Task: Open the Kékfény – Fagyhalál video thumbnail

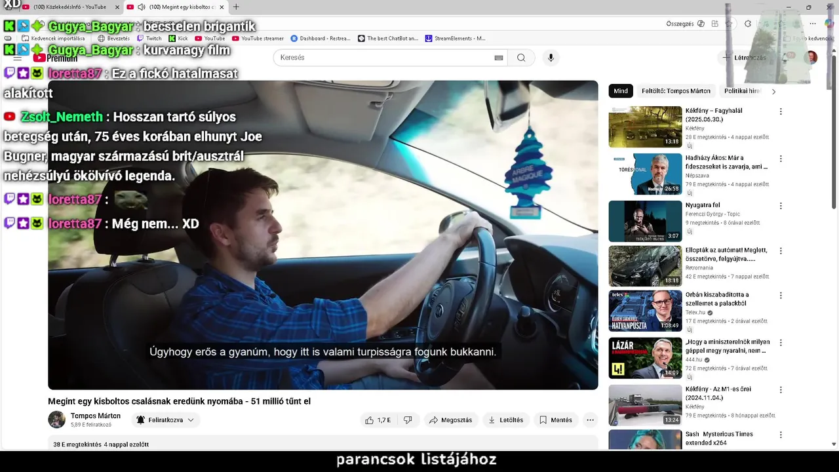Action: pyautogui.click(x=645, y=127)
